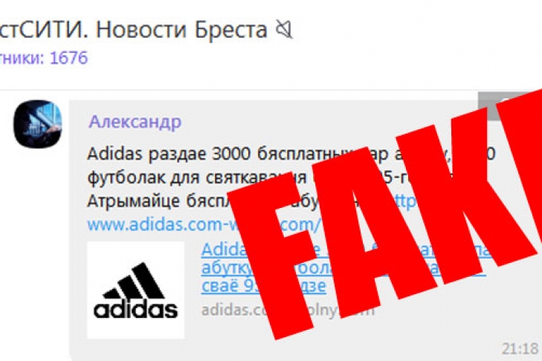Click the word 'adidas' under the three-stripe logo
This screenshot has height=361, width=542.
point(135,309)
